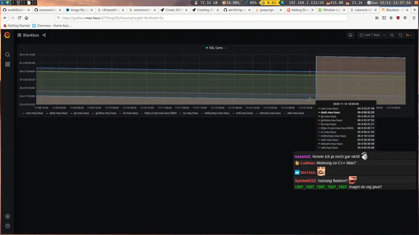Image resolution: width=419 pixels, height=235 pixels.
Task: Open the Getting Started bookmark
Action: click(17, 26)
